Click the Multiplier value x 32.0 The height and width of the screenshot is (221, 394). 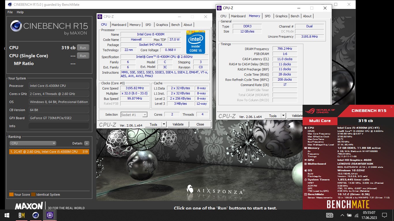coord(135,94)
